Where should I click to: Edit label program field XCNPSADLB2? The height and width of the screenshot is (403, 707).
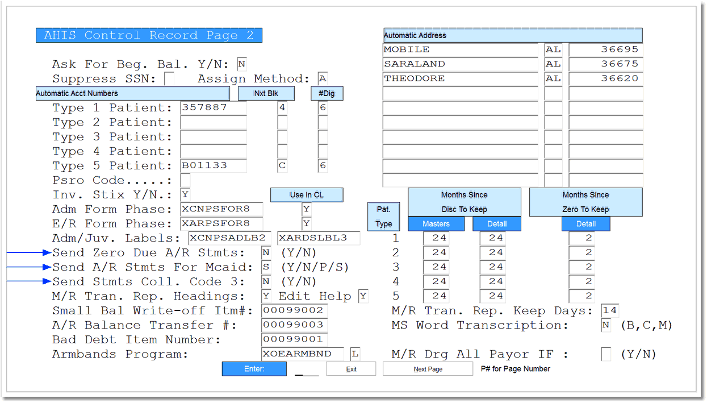click(x=230, y=238)
